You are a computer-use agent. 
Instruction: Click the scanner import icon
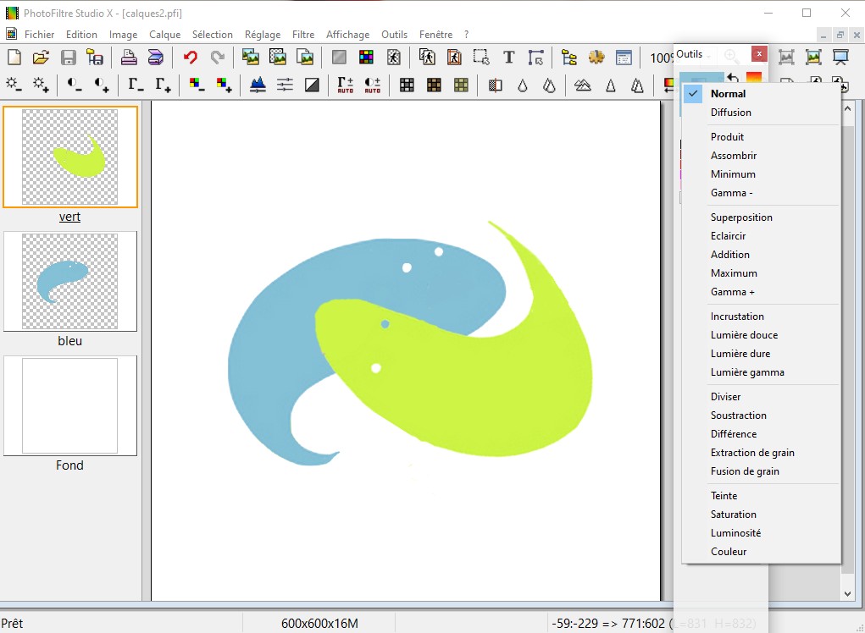(156, 58)
